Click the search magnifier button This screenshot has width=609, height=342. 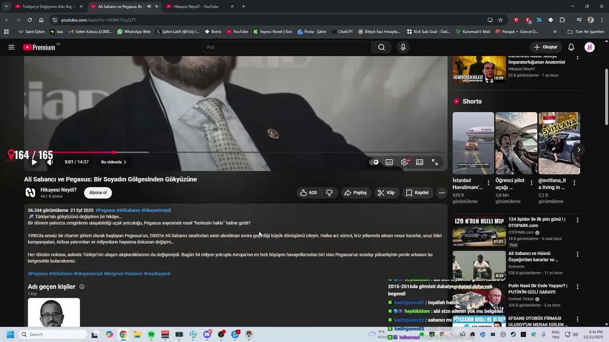[x=382, y=47]
